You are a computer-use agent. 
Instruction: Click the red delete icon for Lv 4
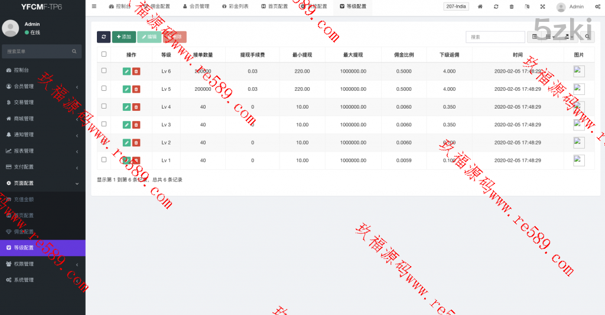[x=136, y=107]
